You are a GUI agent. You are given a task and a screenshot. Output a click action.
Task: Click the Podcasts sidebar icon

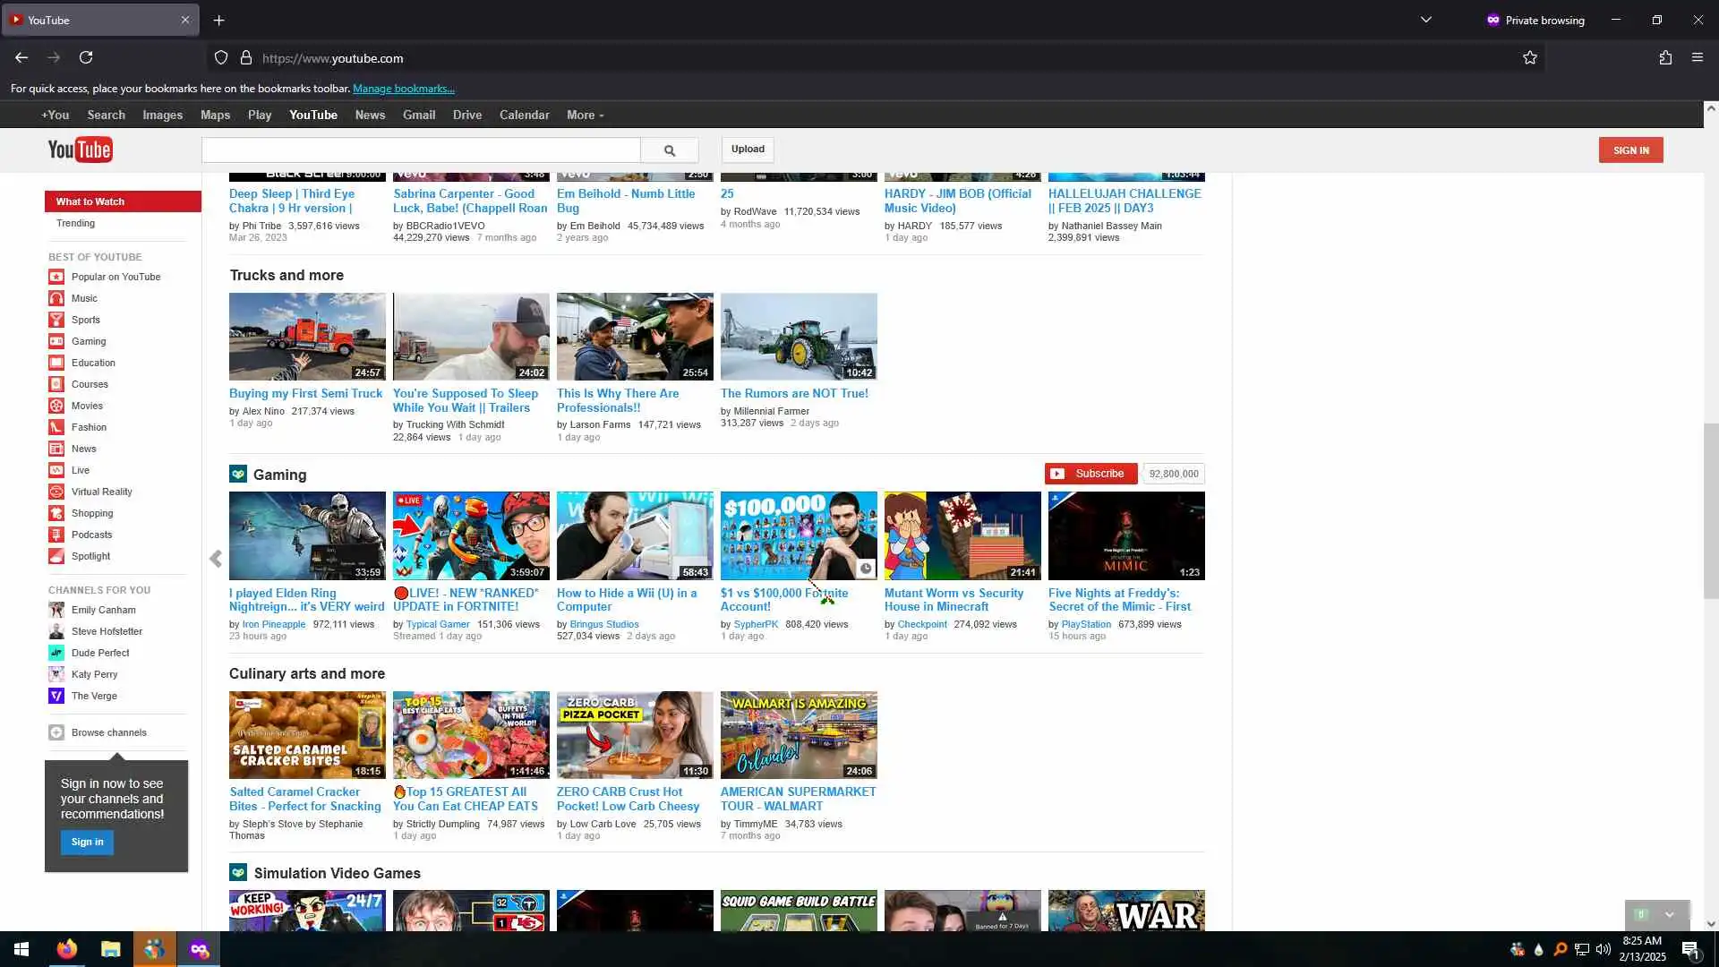[x=56, y=535]
